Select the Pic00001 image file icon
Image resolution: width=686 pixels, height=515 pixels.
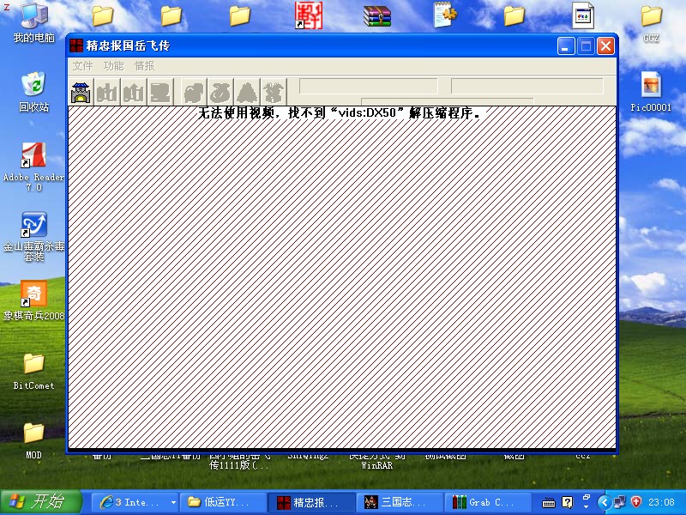coord(651,92)
